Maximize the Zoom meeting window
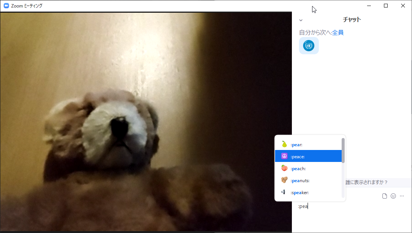 tap(386, 6)
